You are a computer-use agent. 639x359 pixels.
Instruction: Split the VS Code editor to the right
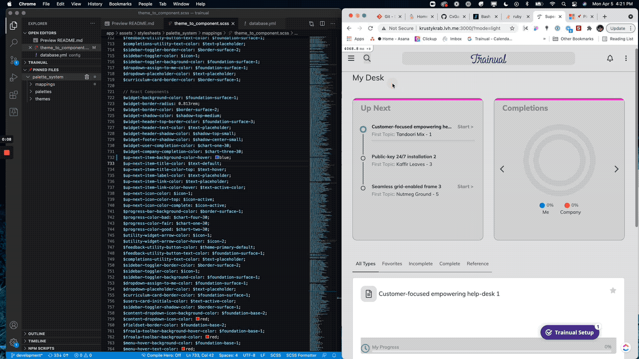[322, 23]
